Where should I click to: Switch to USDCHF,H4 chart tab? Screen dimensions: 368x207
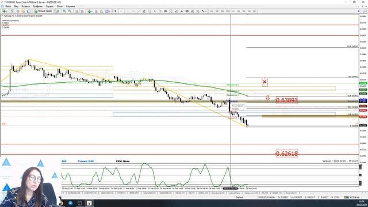pos(90,193)
